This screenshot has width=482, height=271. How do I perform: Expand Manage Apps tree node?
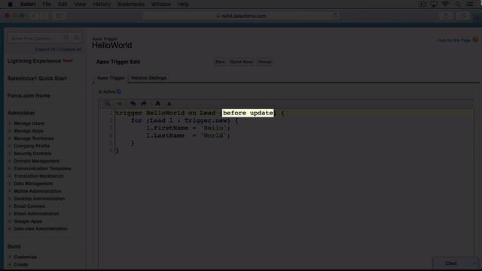coord(10,131)
